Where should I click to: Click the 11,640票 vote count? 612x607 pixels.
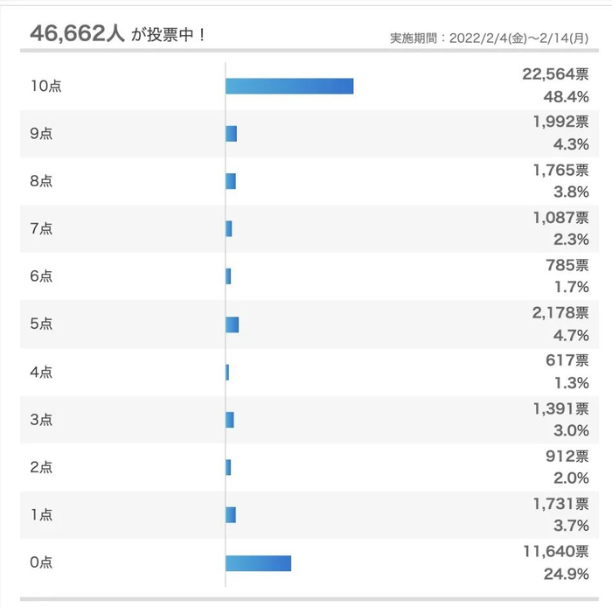click(555, 551)
